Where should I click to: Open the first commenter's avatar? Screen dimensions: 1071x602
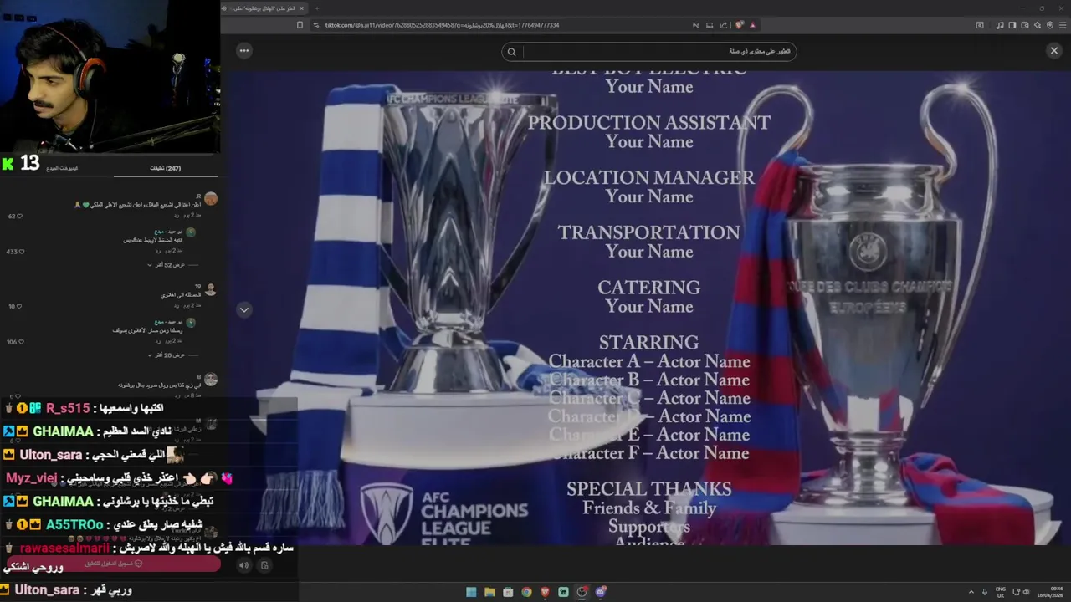coord(211,198)
